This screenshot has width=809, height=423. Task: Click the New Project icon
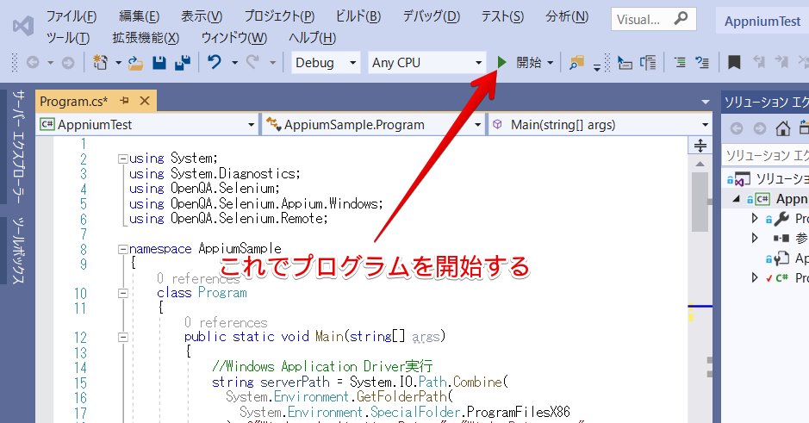tap(100, 62)
